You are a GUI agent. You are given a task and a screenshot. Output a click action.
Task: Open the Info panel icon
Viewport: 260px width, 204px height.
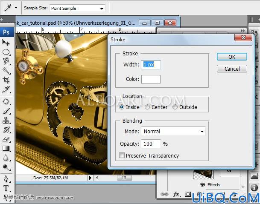(254, 187)
